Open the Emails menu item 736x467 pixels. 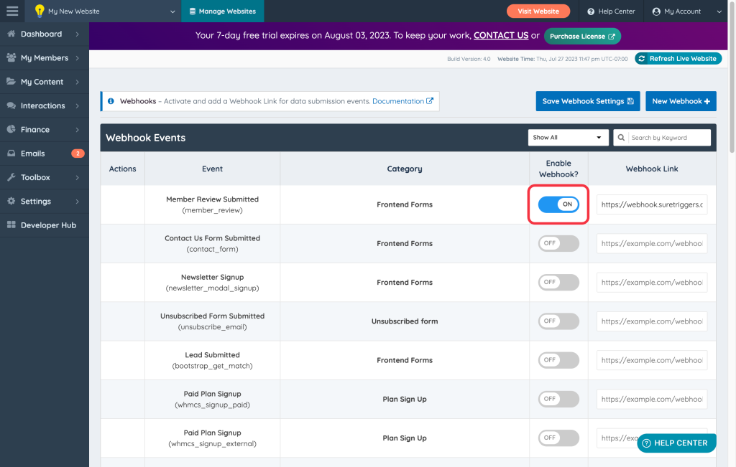pos(33,154)
